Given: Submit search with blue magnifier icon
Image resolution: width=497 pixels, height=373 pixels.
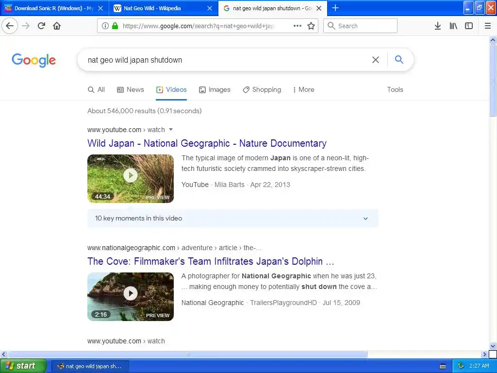Looking at the screenshot, I should (x=399, y=59).
